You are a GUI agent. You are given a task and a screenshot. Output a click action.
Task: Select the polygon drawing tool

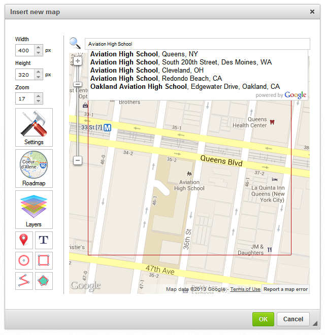pyautogui.click(x=44, y=281)
